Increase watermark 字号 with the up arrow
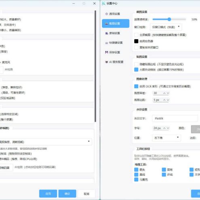Screen dimensions: 200x200 pyautogui.click(x=164, y=128)
